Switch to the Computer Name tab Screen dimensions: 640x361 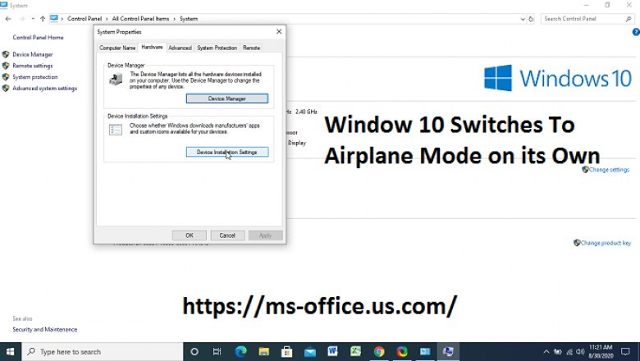point(117,48)
